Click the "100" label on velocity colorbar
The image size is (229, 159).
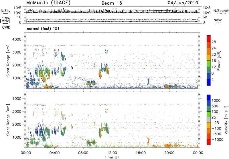[x=214, y=112]
